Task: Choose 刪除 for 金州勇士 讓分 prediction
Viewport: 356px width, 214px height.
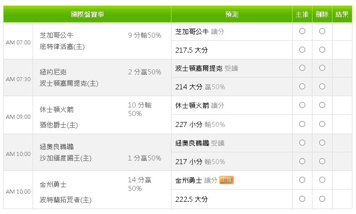Action: point(322,180)
